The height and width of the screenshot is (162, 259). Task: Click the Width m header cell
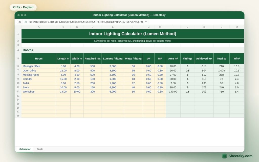pos(77,58)
